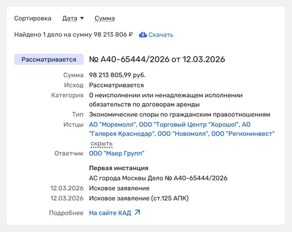292x232 pixels.
Task: Click the Истцы label
Action: (x=74, y=125)
